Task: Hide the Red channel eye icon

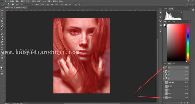Action: coord(164,71)
